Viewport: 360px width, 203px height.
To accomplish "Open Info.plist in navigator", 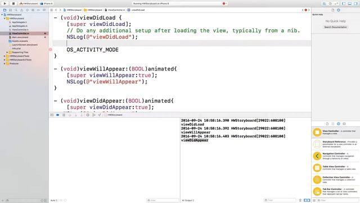I will (16, 48).
